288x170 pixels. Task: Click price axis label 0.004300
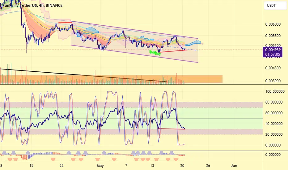[x=273, y=68]
